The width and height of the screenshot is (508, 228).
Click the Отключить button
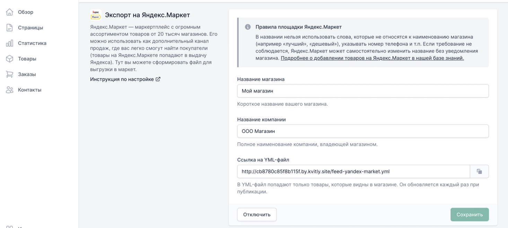tap(257, 214)
